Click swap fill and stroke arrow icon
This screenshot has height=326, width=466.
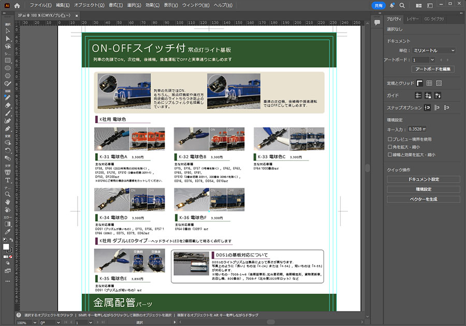11,240
